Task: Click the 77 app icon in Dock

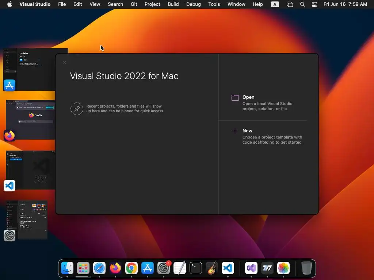Action: [x=267, y=268]
